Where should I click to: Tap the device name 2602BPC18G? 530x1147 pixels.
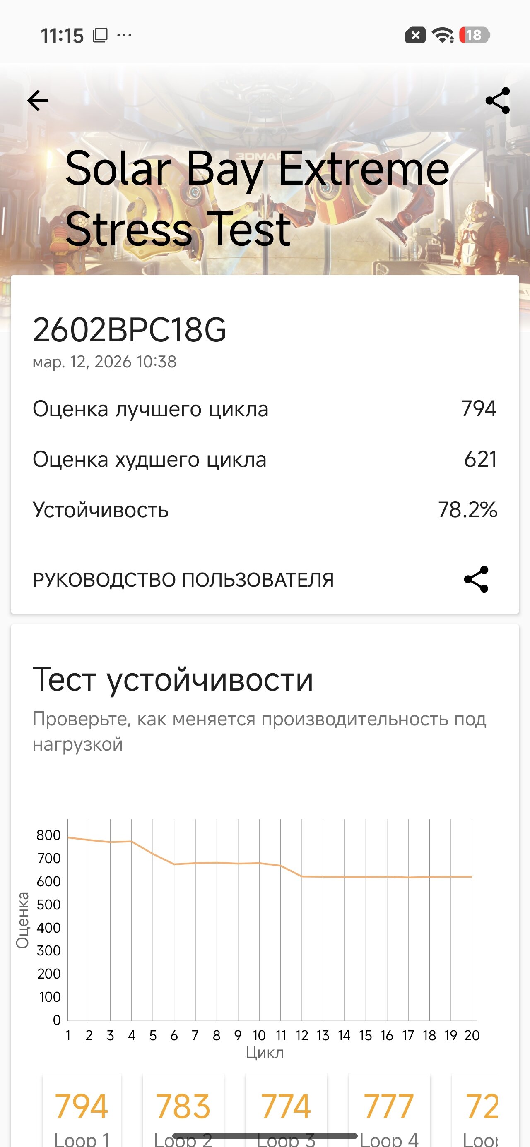point(130,330)
